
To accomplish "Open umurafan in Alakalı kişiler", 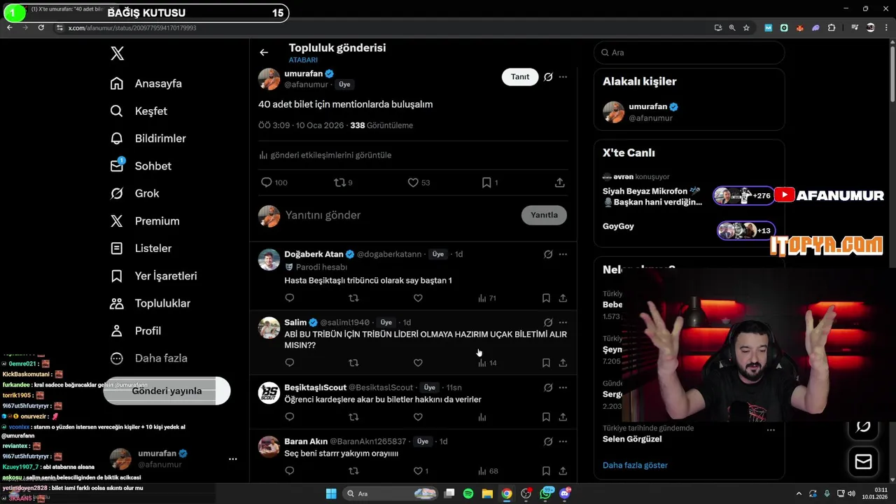I will point(689,112).
